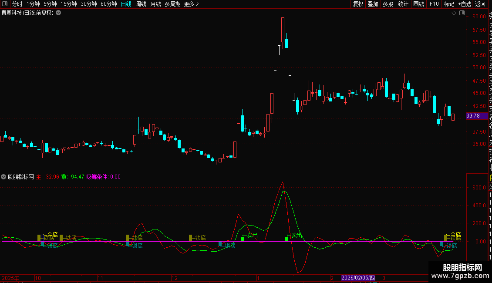Switch to 周线 weekly chart

(x=141, y=4)
